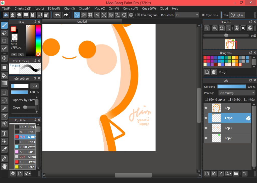Hide the Lớp1 layer visibility
The width and height of the screenshot is (257, 183).
point(206,108)
